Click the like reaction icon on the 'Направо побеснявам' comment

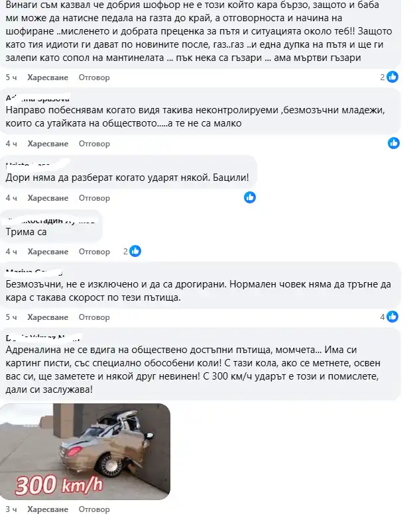[x=394, y=143]
